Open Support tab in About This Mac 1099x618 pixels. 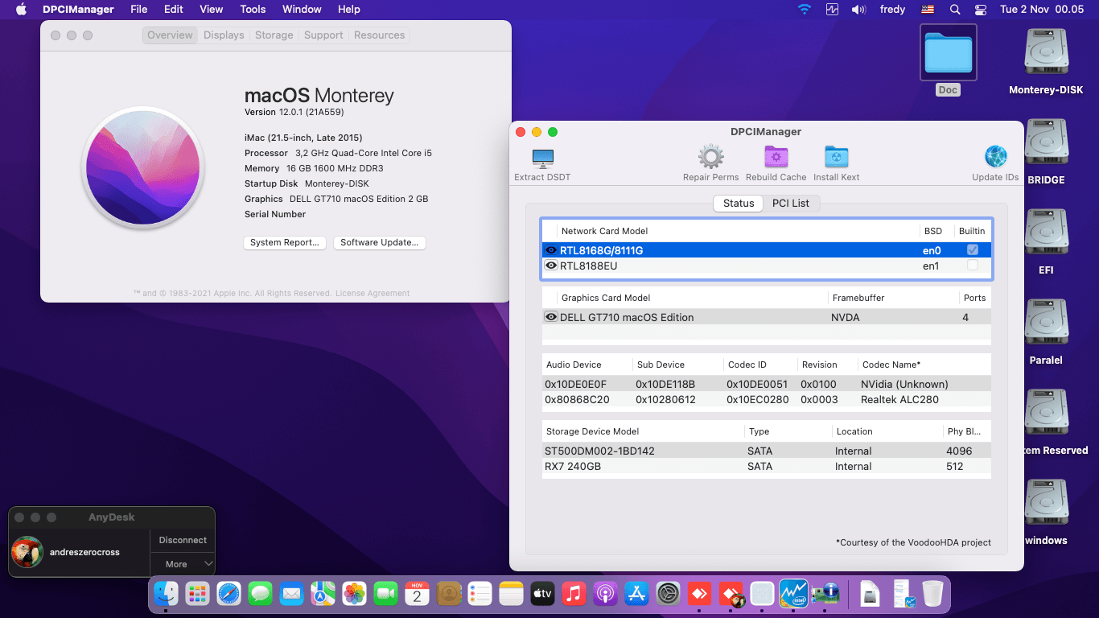point(323,35)
